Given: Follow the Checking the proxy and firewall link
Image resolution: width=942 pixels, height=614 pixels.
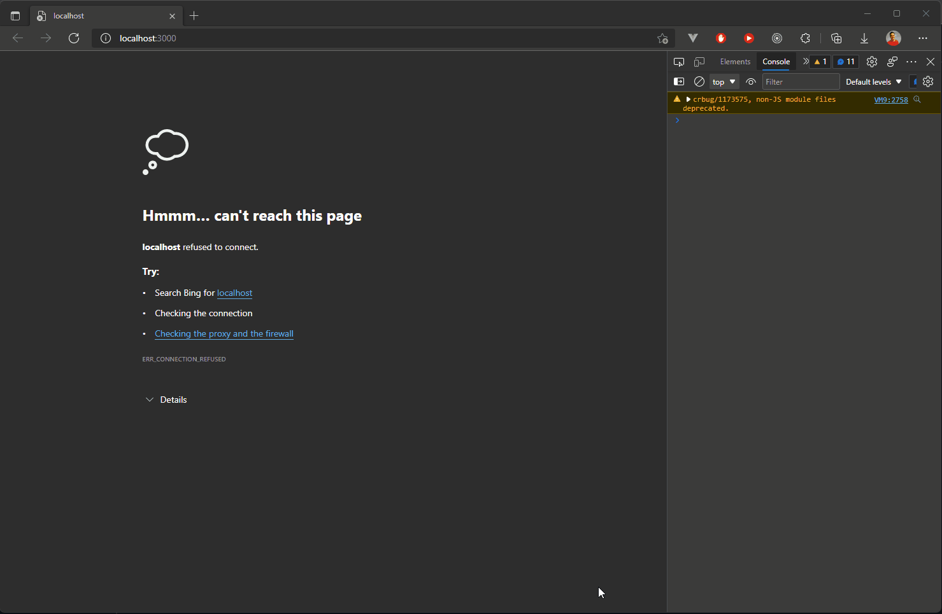Looking at the screenshot, I should 224,333.
